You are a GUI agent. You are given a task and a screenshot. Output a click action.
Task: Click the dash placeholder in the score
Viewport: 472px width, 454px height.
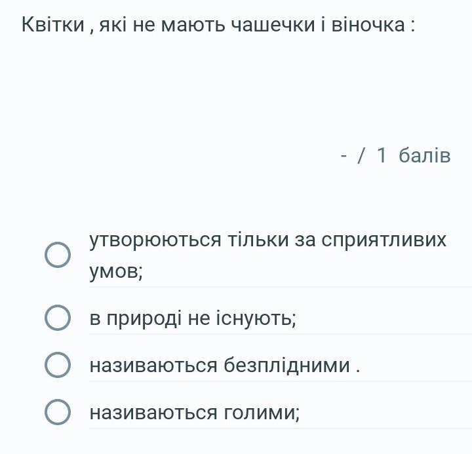[x=344, y=155]
